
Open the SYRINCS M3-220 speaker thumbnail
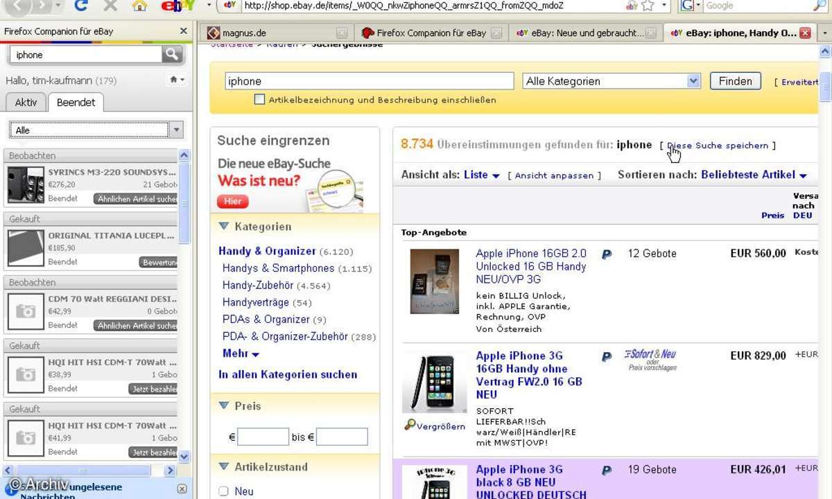pos(26,185)
